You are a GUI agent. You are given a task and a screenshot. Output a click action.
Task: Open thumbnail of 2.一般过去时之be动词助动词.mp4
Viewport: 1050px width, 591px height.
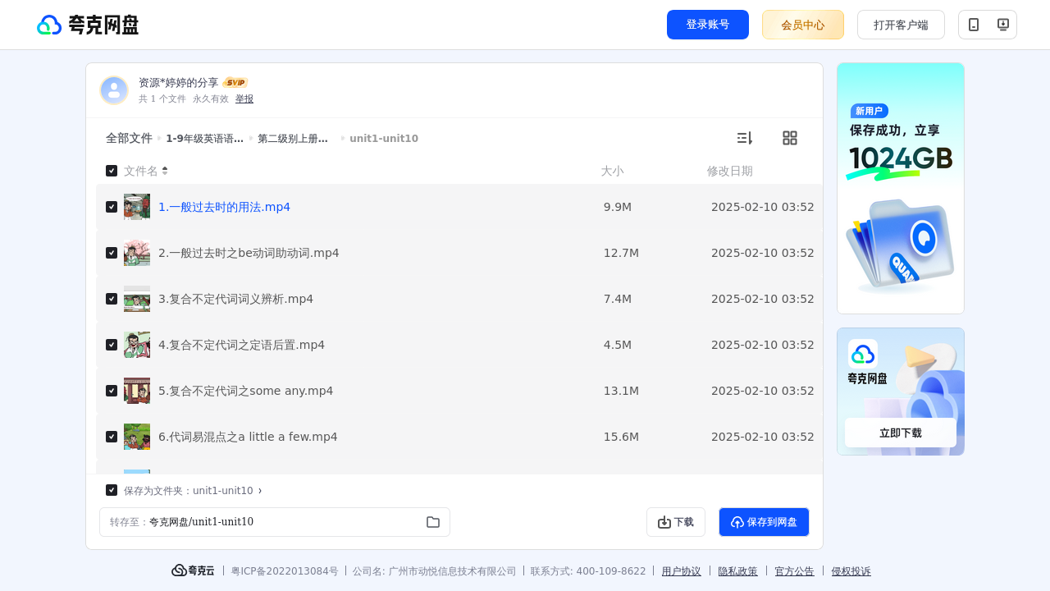coord(137,253)
